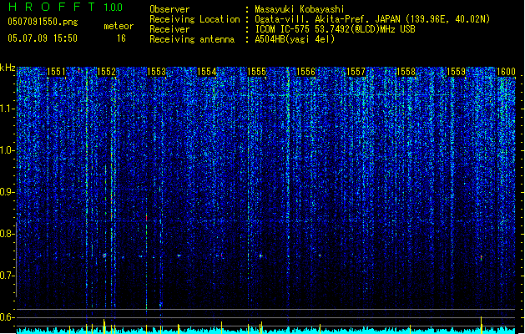Select the file name 0507091550.png
Image resolution: width=525 pixels, height=334 pixels.
click(x=43, y=22)
